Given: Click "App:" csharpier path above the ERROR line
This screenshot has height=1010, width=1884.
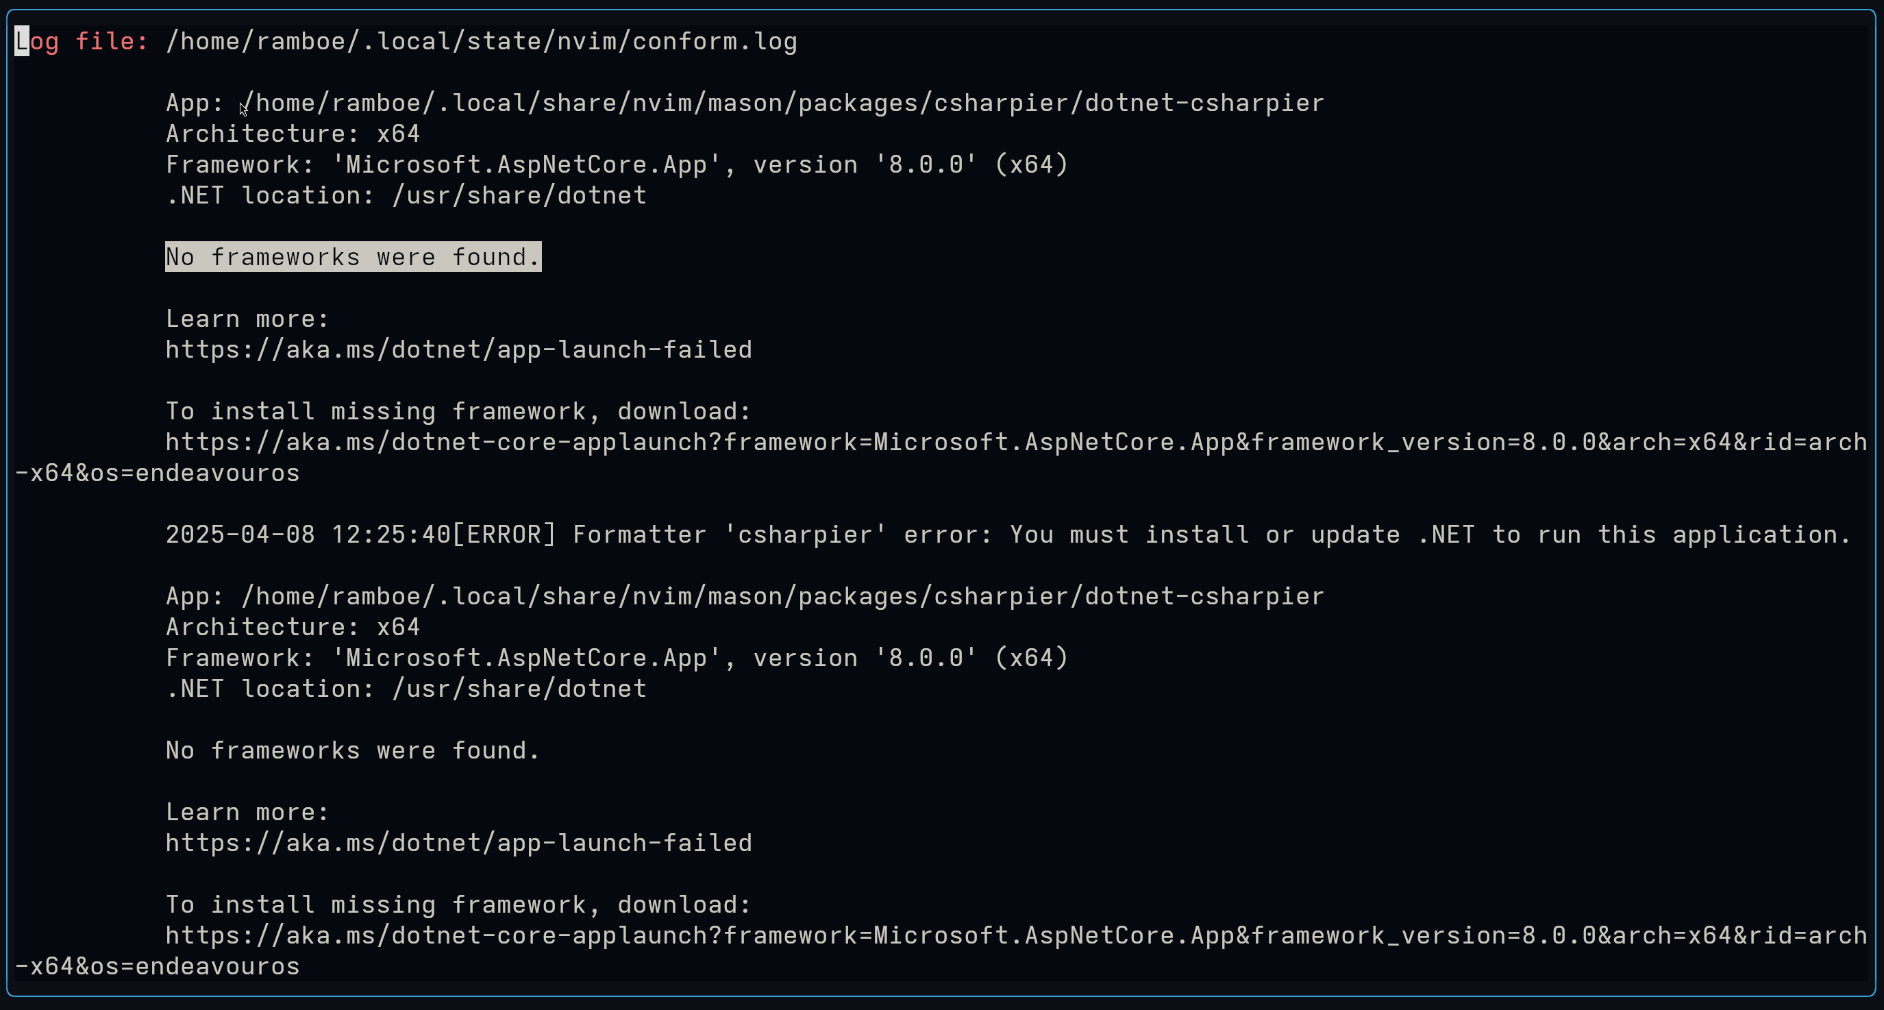Looking at the screenshot, I should click(x=745, y=103).
